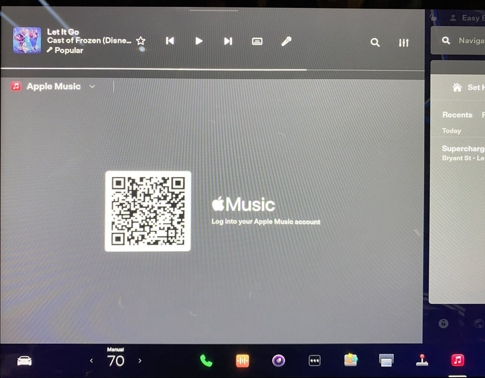Open the Frozen album artwork thumbnail
This screenshot has height=378, width=485.
pos(27,40)
